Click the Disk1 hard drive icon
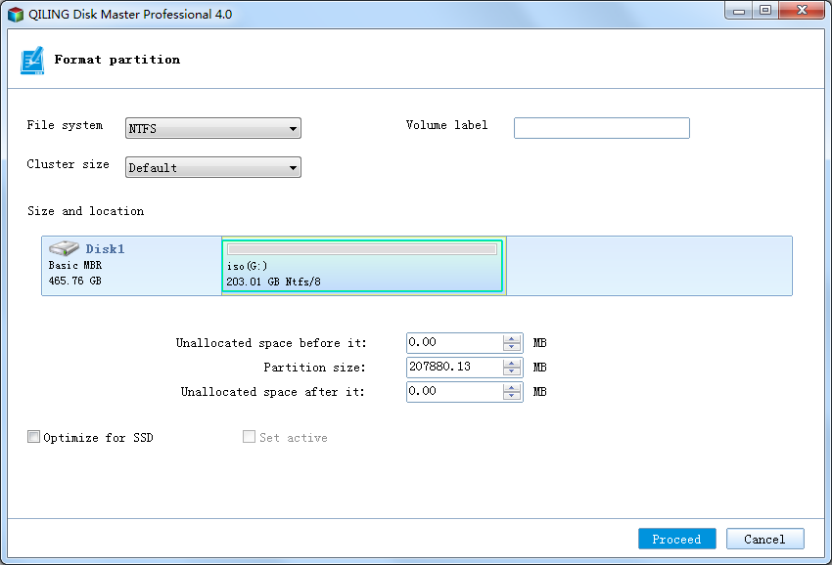Viewport: 832px width, 565px height. 64,248
